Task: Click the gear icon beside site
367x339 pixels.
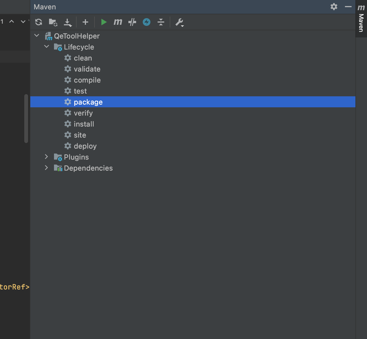Action: tap(68, 135)
